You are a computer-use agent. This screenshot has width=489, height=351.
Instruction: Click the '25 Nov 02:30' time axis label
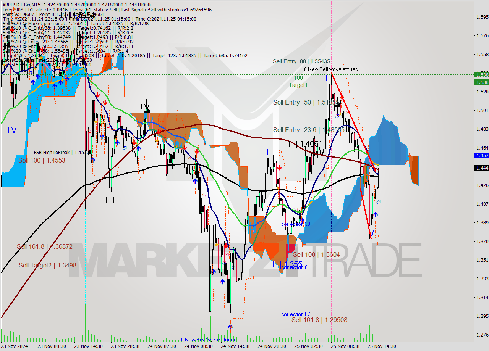point(308,346)
